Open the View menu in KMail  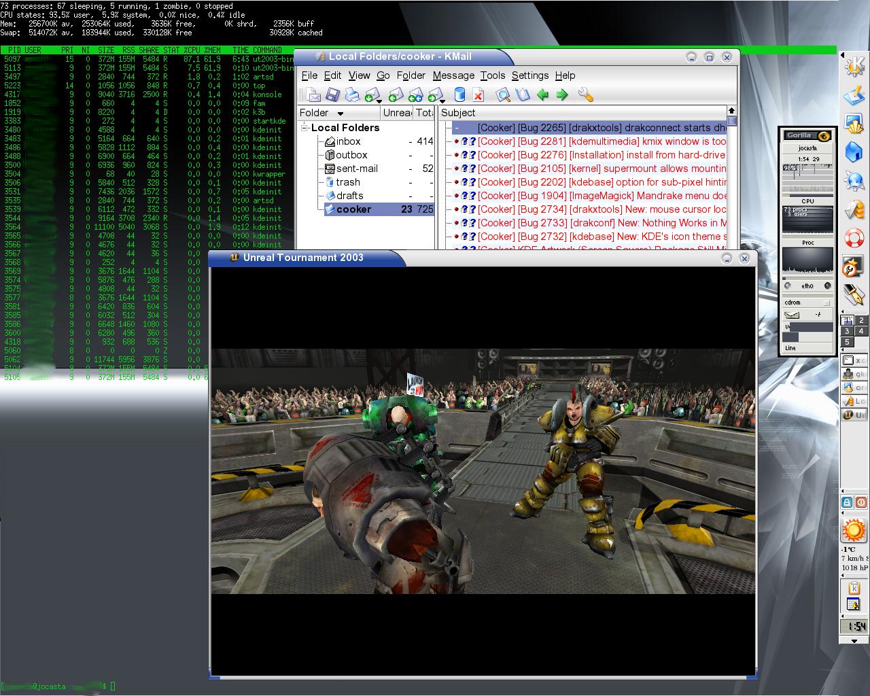359,75
